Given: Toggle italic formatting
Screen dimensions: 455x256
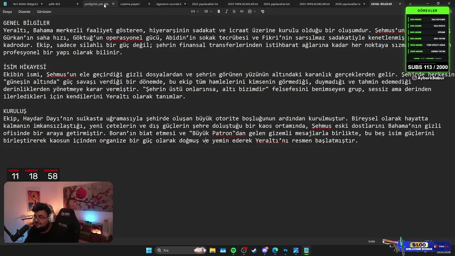Looking at the screenshot, I should [x=226, y=11].
